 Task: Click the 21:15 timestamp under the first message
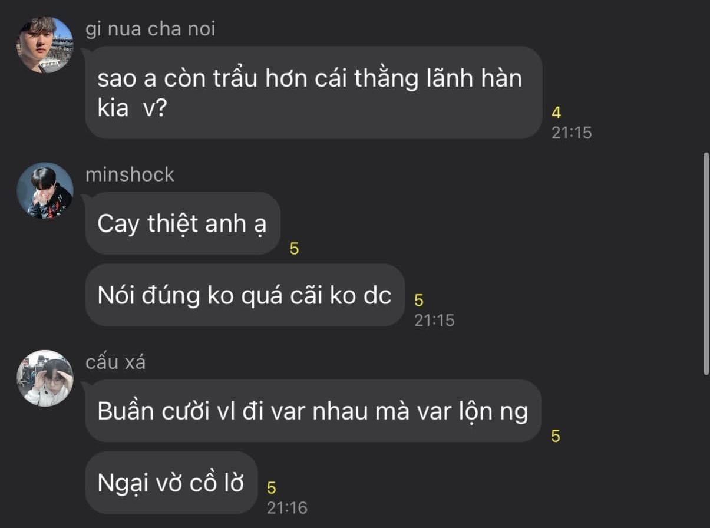[x=572, y=133]
